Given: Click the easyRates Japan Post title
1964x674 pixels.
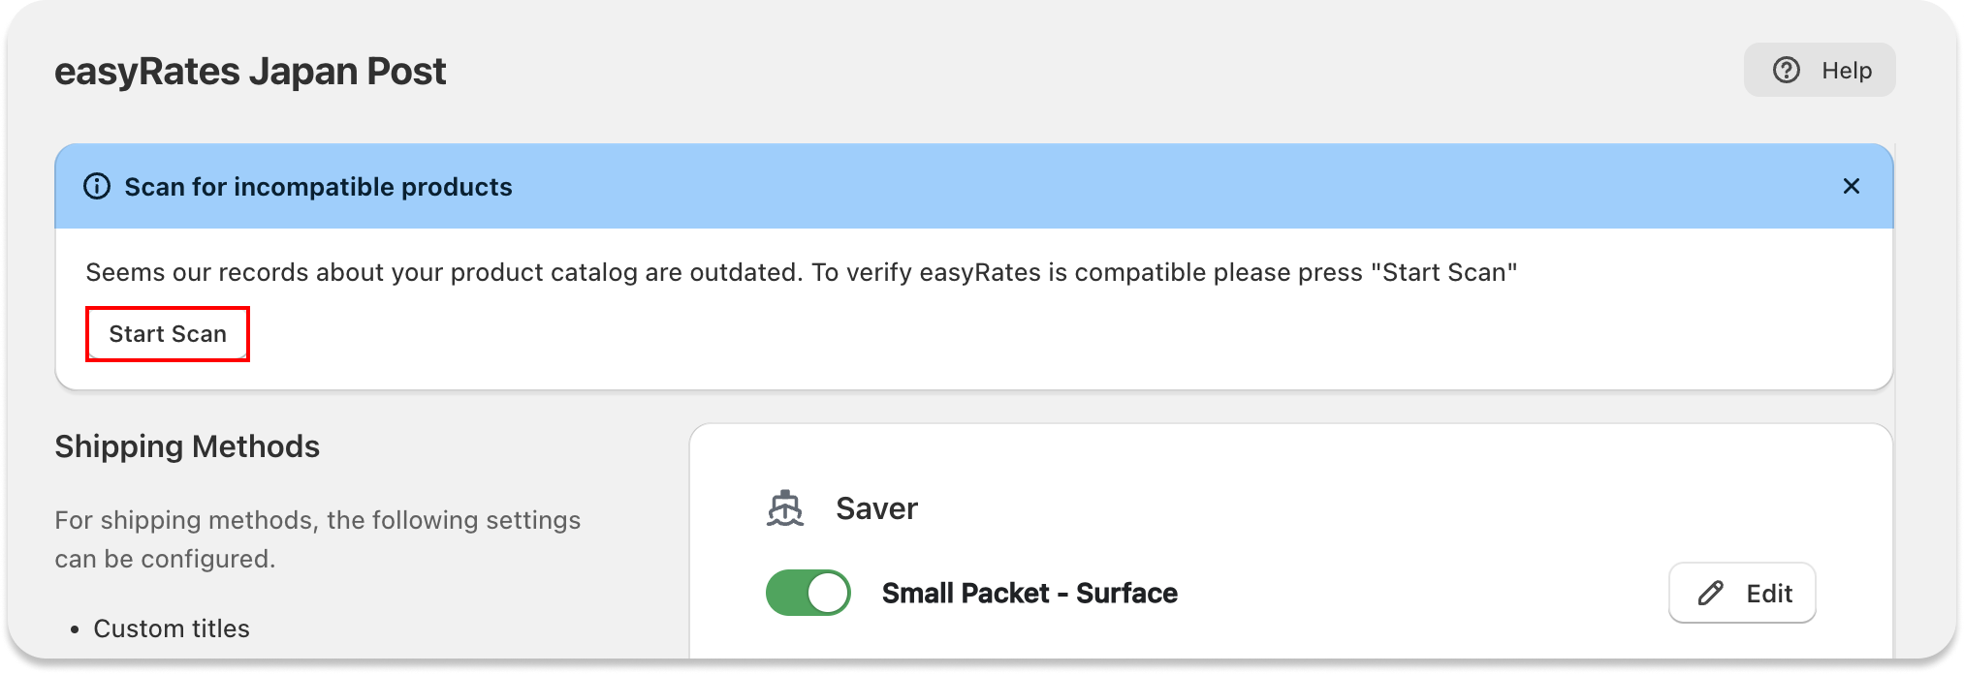Looking at the screenshot, I should point(250,72).
